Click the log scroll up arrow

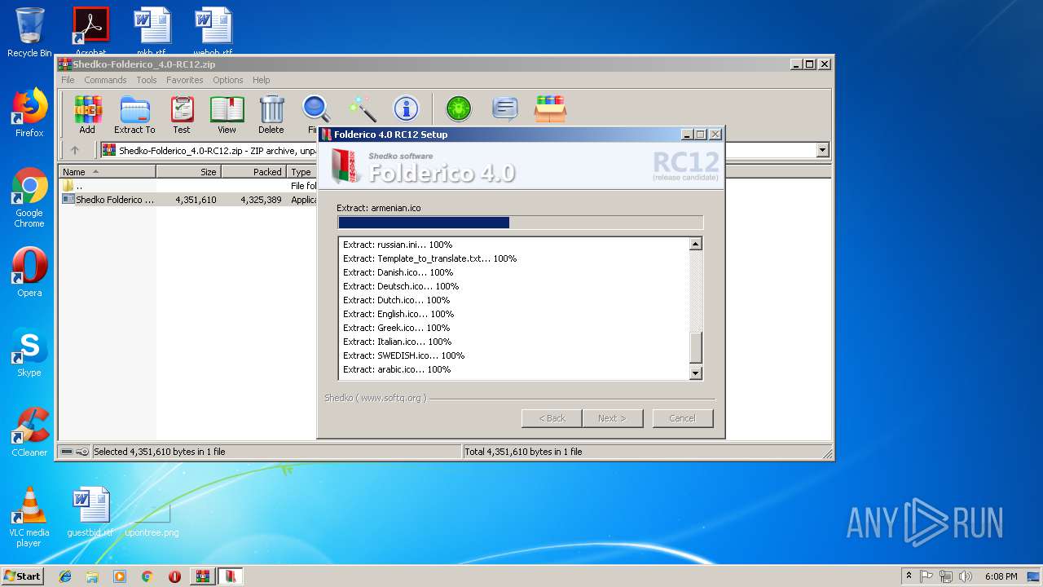[696, 244]
